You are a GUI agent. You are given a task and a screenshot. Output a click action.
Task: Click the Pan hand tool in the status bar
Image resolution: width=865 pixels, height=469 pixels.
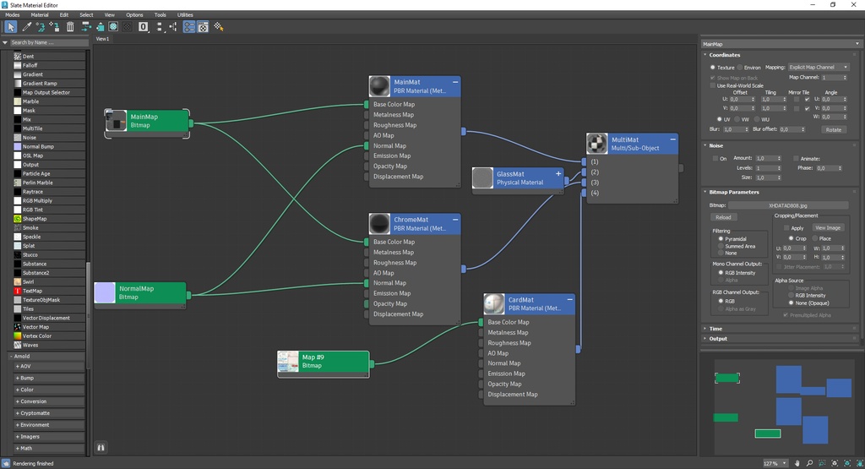(797, 463)
